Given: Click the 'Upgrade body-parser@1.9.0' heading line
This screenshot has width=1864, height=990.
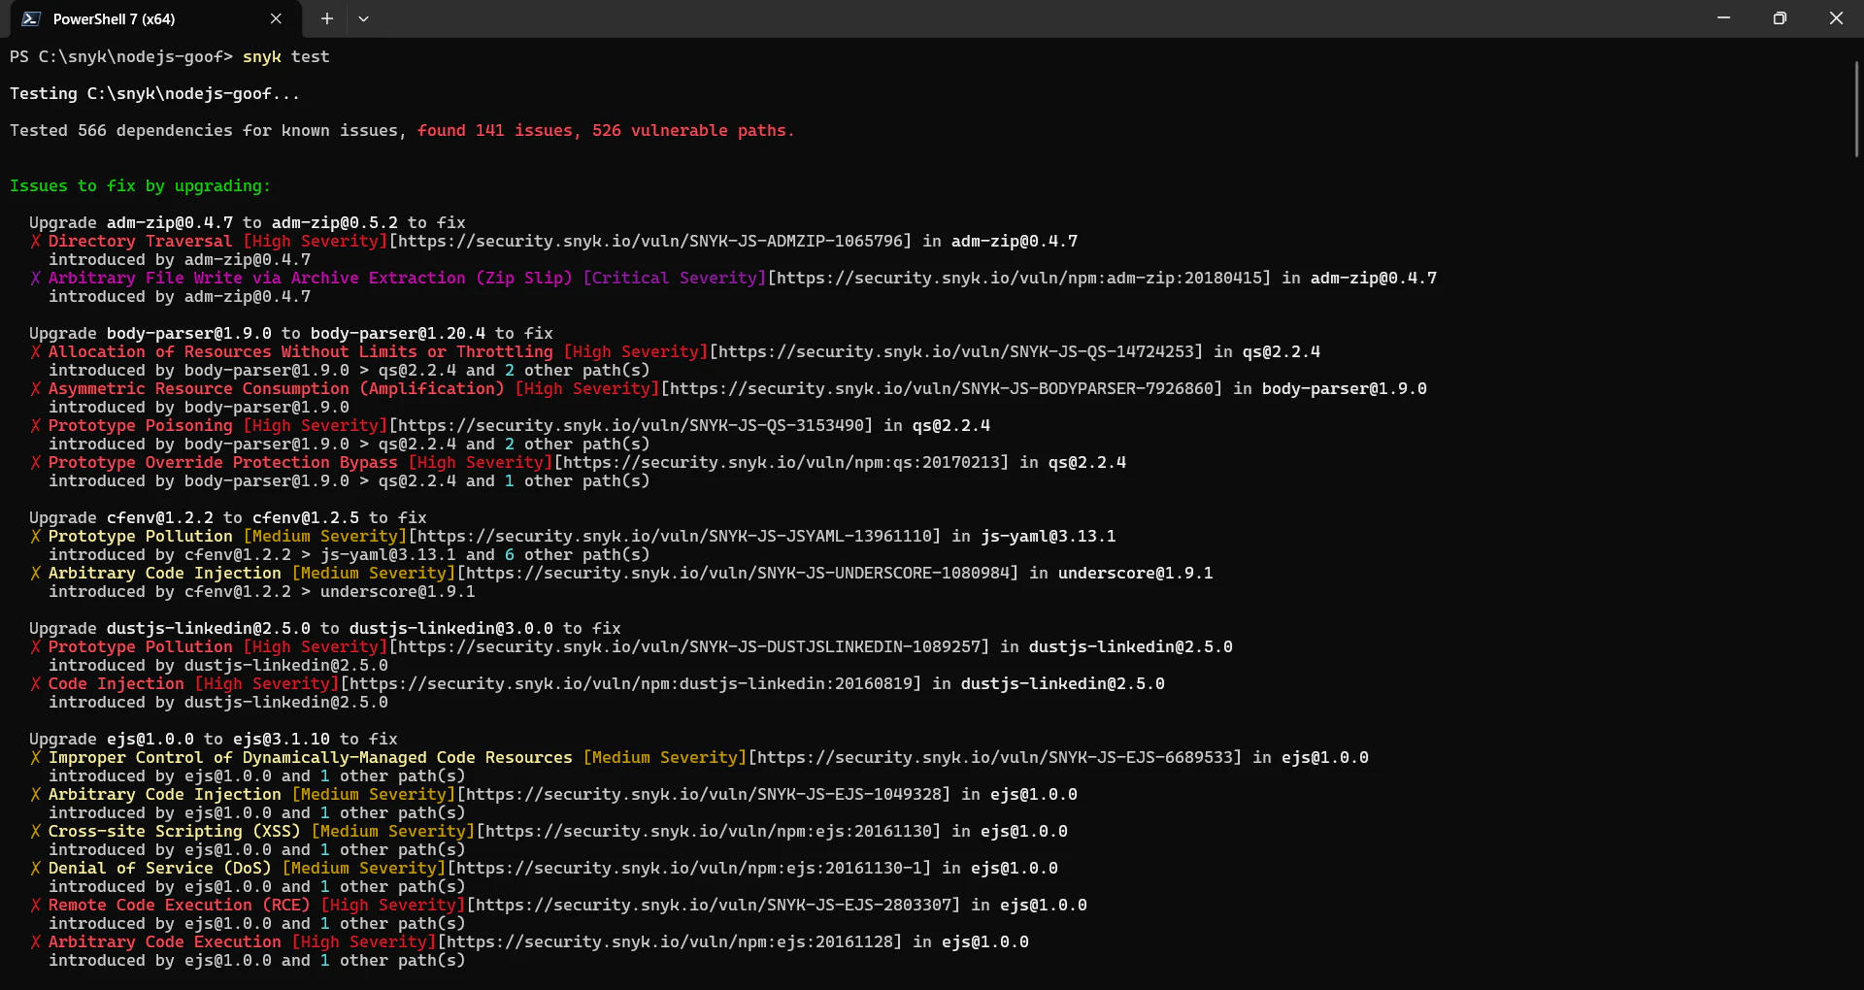Looking at the screenshot, I should [291, 333].
